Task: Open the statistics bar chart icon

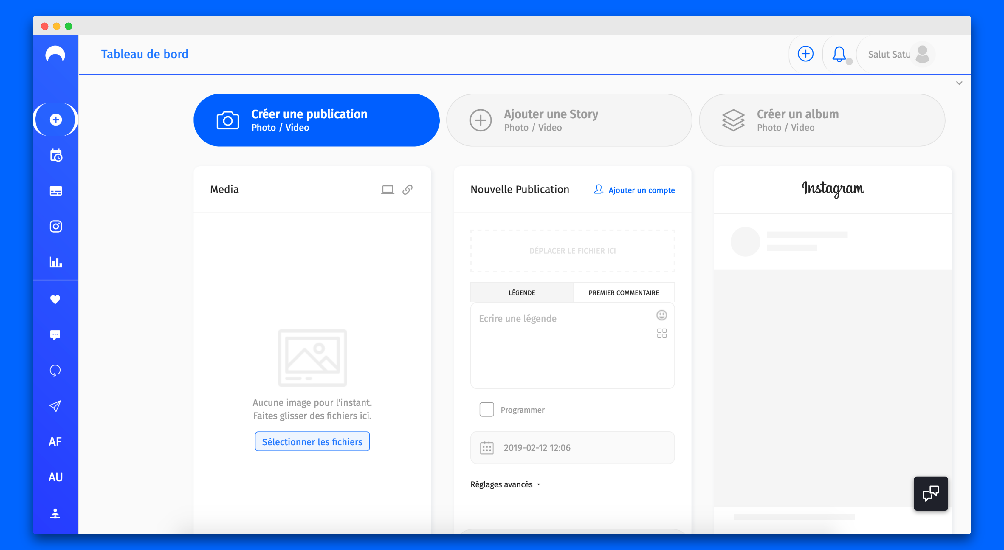Action: [x=56, y=262]
